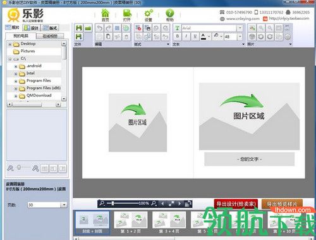Screen dimensions: 316x240
Task: Switch to the 照片 photos tab
Action: pyautogui.click(x=13, y=27)
